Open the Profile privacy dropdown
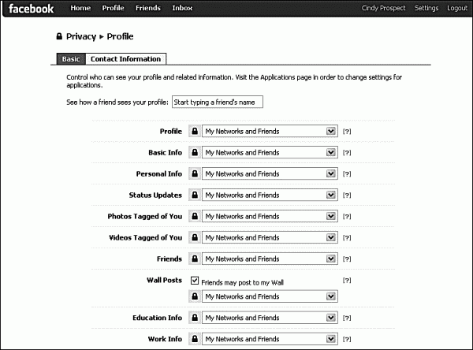Screen dimensions: 473x350 click(x=270, y=131)
